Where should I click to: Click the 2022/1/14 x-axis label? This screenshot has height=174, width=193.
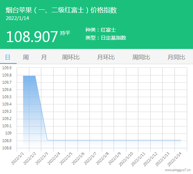coord(175,159)
